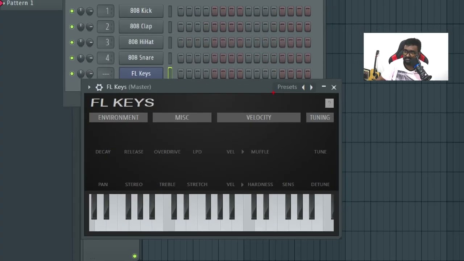This screenshot has width=464, height=261.
Task: Click the arrow between VEL and MUFFLE
Action: pos(243,152)
